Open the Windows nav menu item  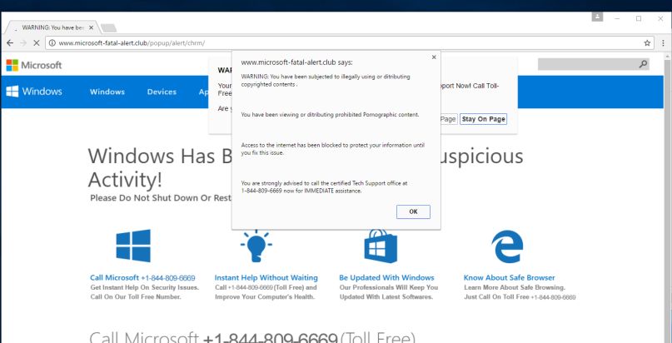coord(107,92)
